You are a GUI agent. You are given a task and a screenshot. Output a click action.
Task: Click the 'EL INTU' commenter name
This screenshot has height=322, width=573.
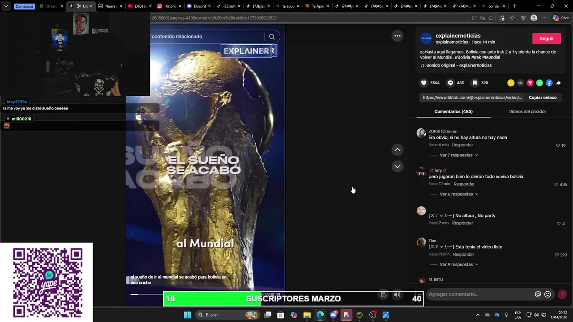click(436, 280)
